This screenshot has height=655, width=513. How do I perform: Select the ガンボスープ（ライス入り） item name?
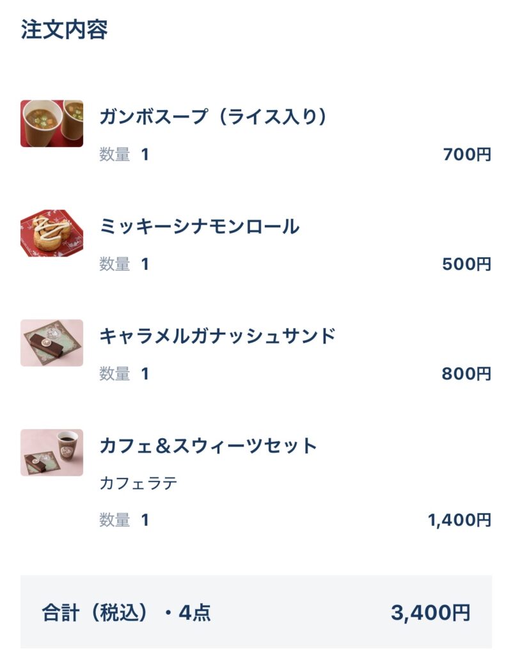tap(214, 116)
